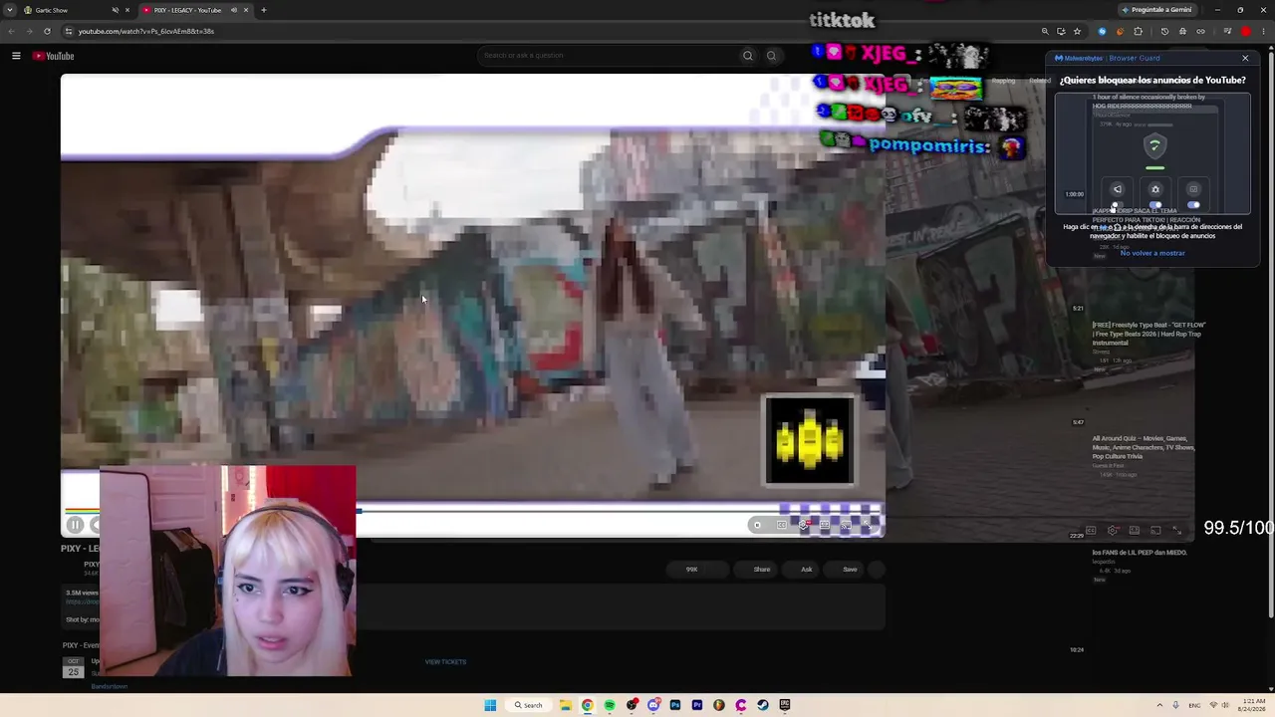Open the ENG language switcher

1194,705
